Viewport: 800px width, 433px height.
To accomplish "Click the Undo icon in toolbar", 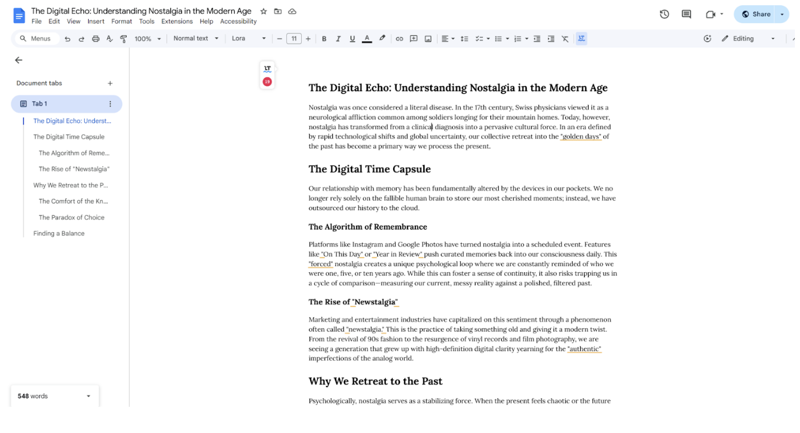I will click(x=68, y=39).
